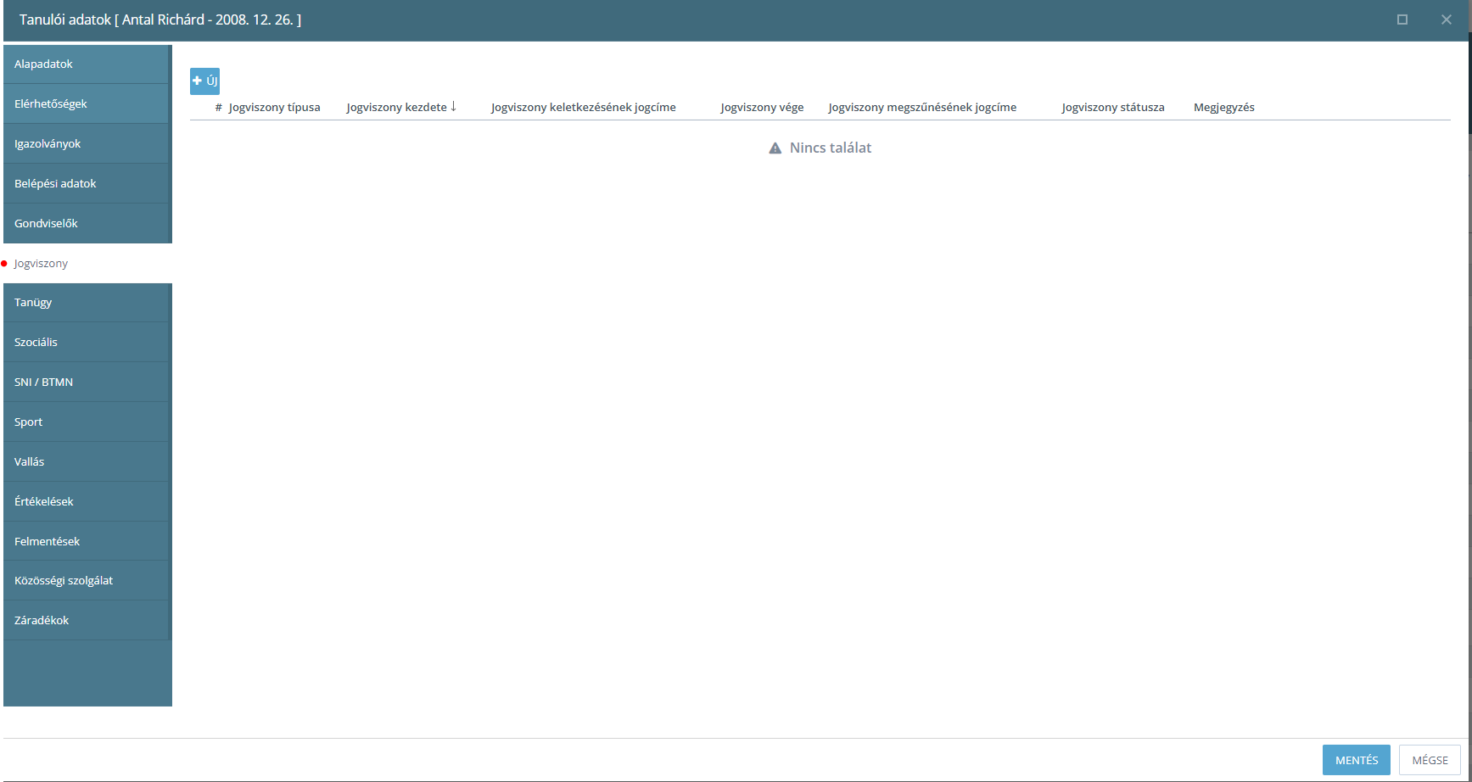Click the Új button with plus icon

(204, 81)
